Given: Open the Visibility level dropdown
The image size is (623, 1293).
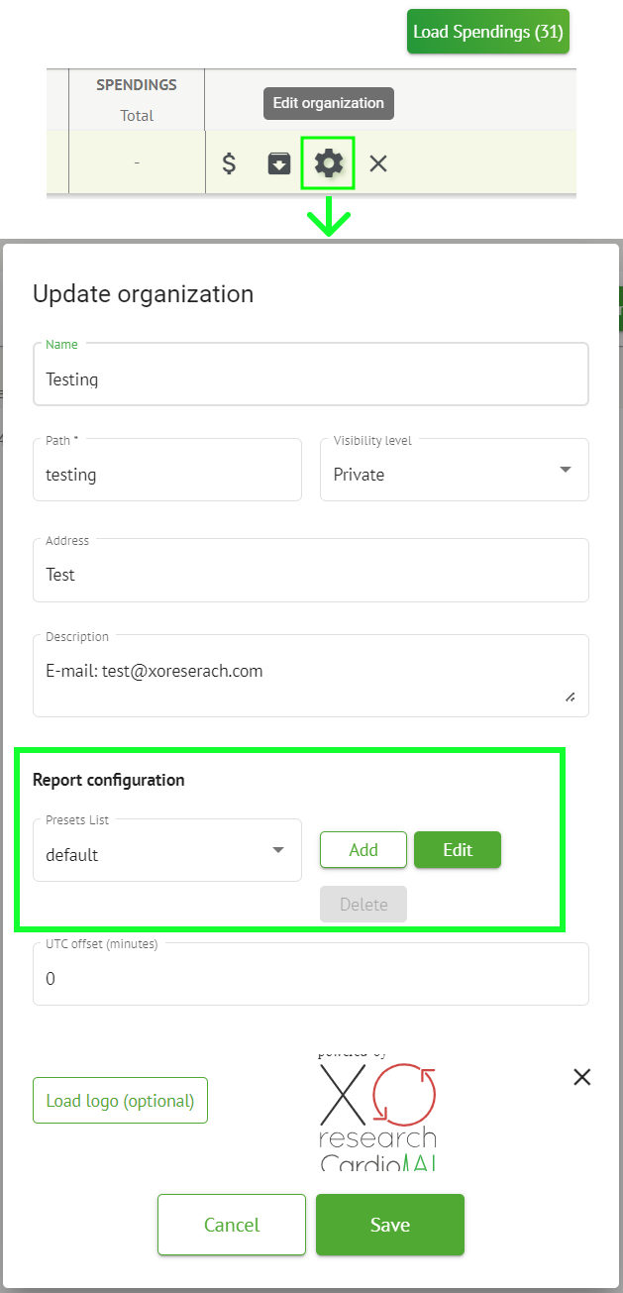Looking at the screenshot, I should 455,475.
